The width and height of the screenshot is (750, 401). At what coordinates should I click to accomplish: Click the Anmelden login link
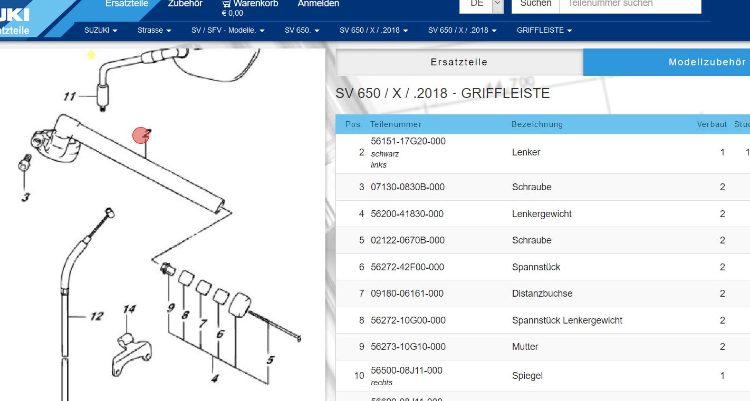click(x=319, y=4)
